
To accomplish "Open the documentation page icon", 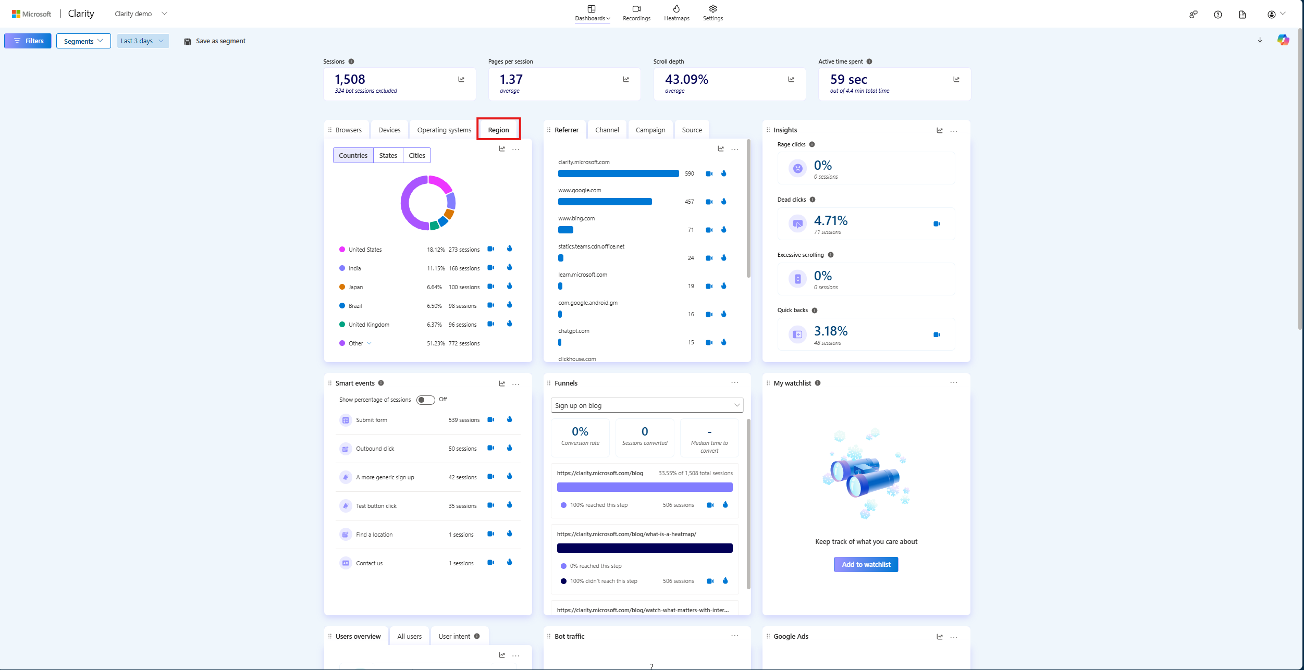I will (1243, 15).
